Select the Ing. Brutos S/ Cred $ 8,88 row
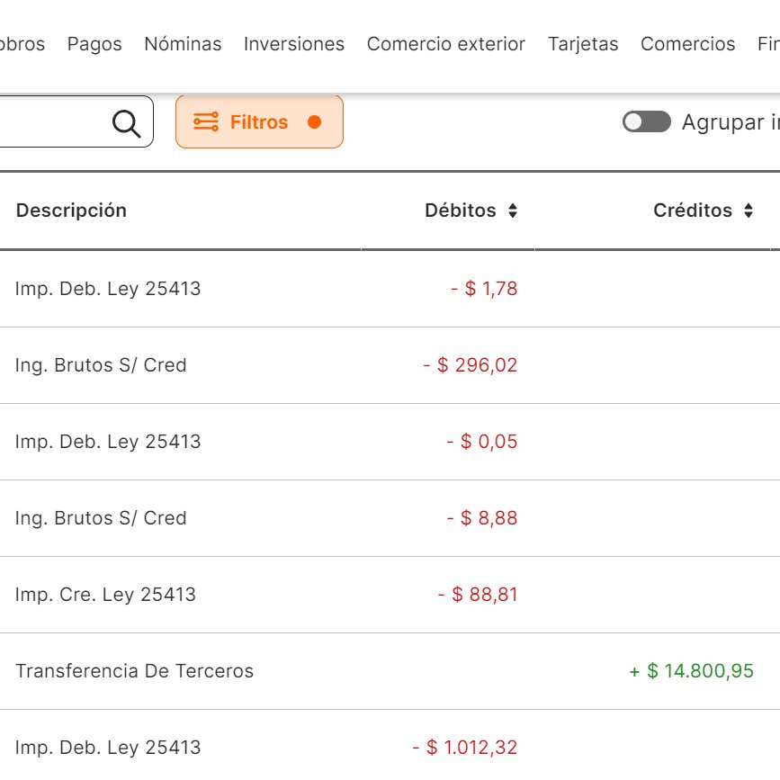 coord(390,518)
